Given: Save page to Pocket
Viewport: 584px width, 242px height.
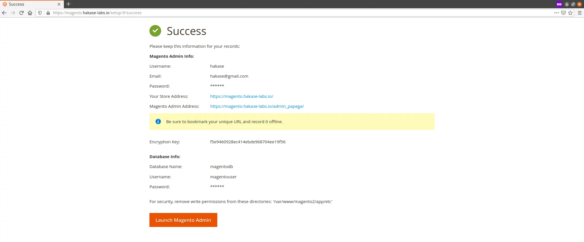Looking at the screenshot, I should click(563, 13).
